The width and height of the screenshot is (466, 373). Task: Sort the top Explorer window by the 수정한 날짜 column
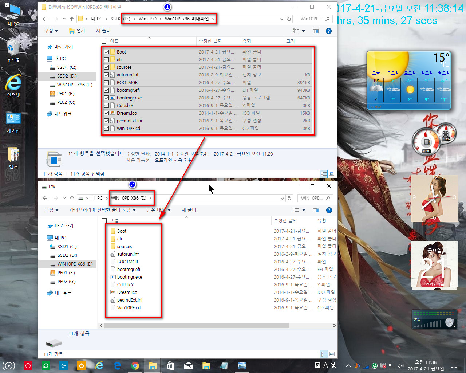(218, 42)
